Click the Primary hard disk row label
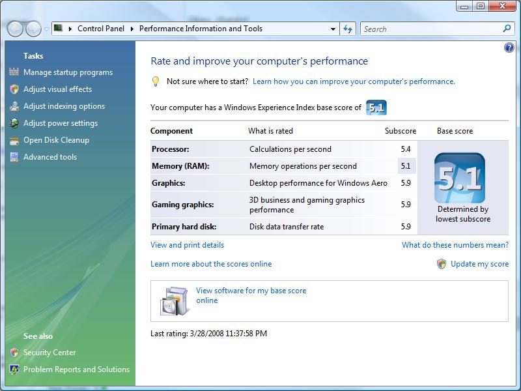The height and width of the screenshot is (391, 521). pyautogui.click(x=184, y=227)
